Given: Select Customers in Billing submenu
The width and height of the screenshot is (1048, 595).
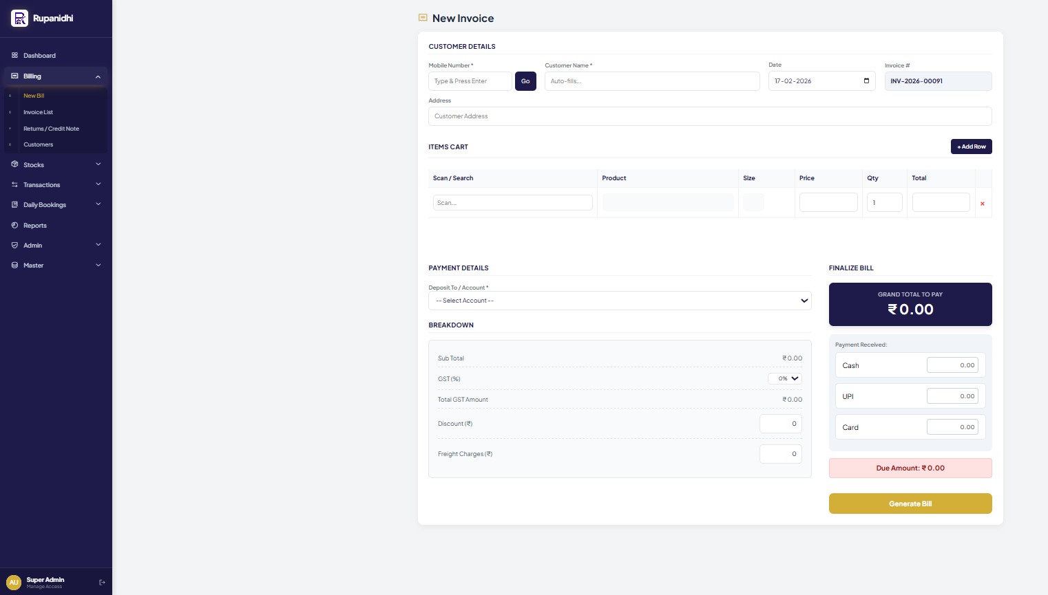Looking at the screenshot, I should (x=38, y=144).
